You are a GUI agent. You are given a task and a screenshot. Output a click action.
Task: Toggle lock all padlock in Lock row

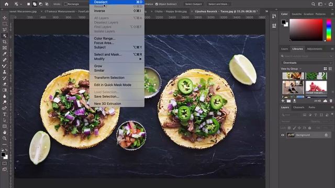tap(309, 128)
